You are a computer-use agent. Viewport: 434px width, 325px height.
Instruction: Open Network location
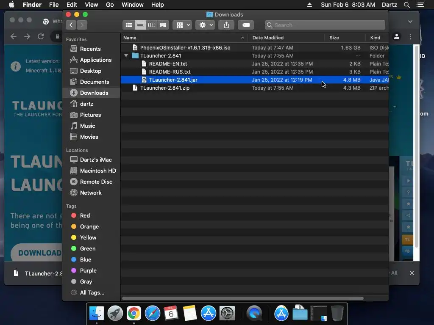92,193
